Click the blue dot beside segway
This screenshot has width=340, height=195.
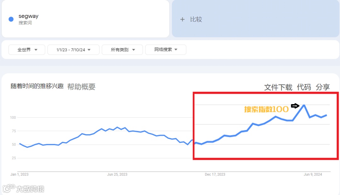click(x=11, y=19)
